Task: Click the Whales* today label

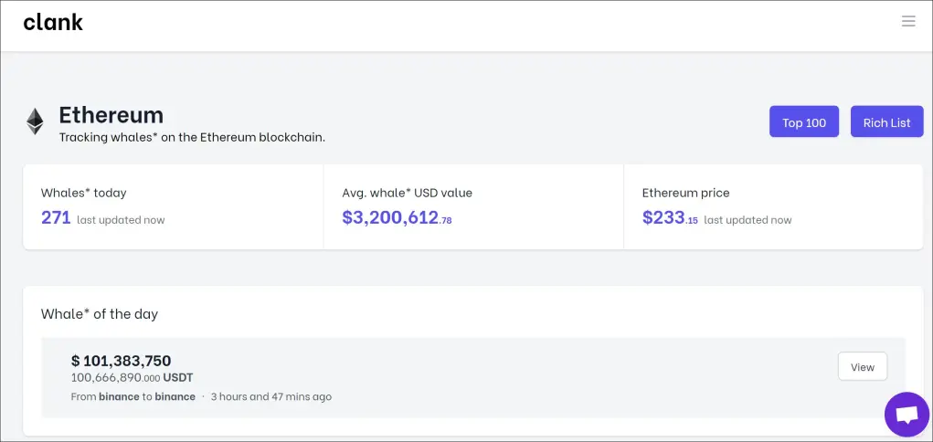Action: click(84, 193)
